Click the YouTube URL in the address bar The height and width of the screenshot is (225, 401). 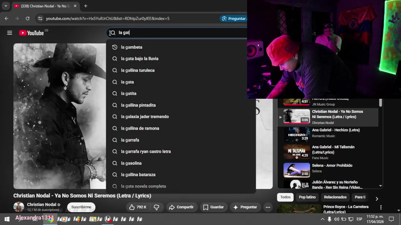point(107,18)
